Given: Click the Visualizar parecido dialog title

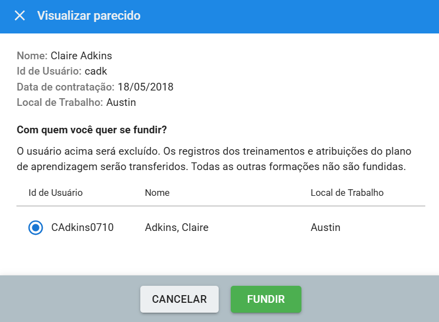Looking at the screenshot, I should [89, 16].
